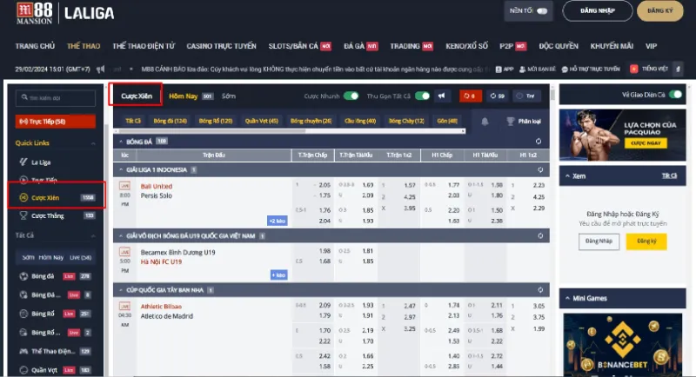Click the Athletic Bilbao team name
696x377 pixels.
[x=161, y=307]
